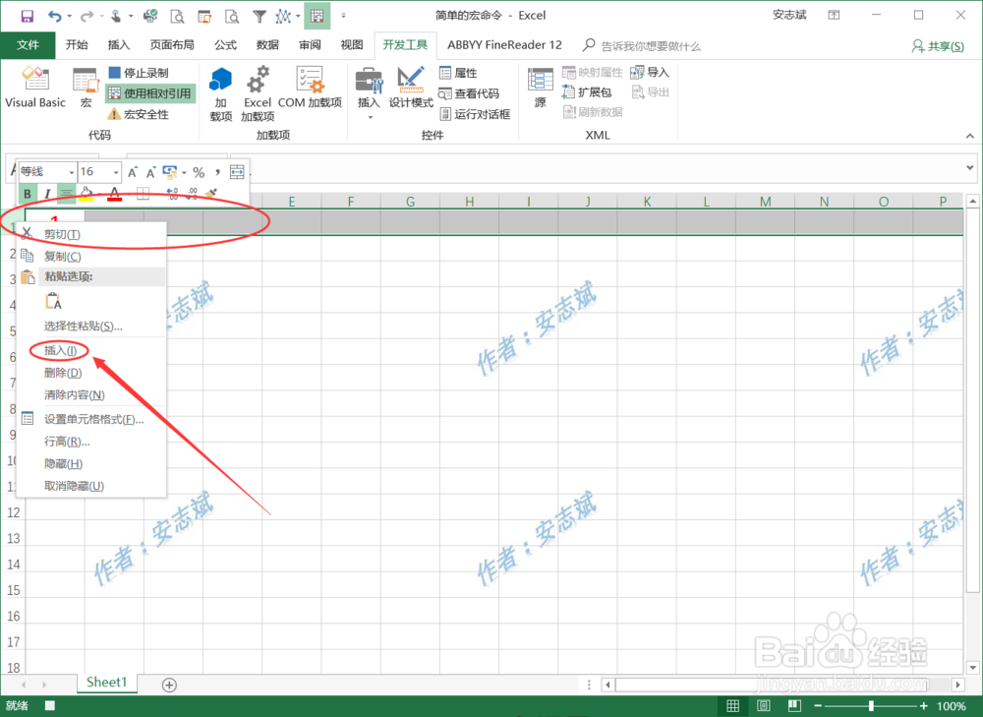Click the Save icon in quick access toolbar

coord(27,17)
